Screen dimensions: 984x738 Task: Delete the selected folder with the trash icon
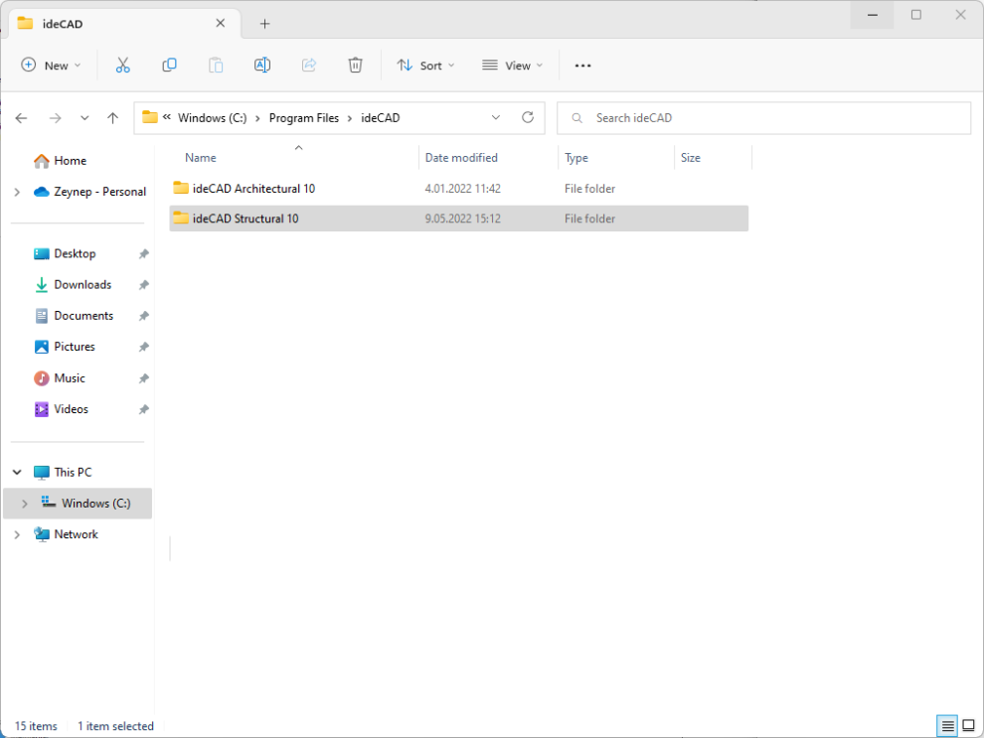click(x=355, y=65)
